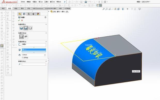Increase depth with the up spinner

coord(45,54)
